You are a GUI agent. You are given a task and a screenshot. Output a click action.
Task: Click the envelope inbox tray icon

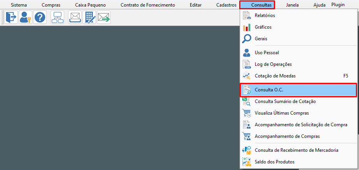tap(75, 17)
